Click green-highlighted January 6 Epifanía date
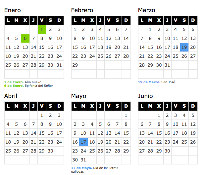208x175 pixels. tap(25, 38)
